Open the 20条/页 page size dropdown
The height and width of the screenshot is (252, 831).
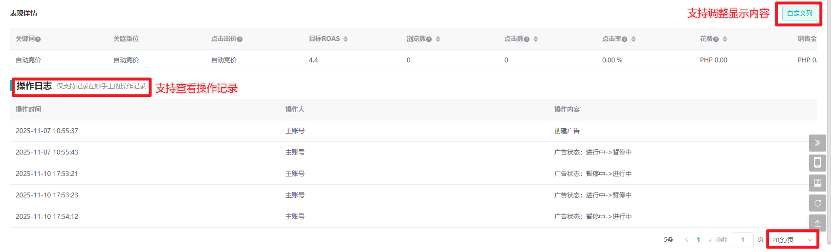[792, 240]
